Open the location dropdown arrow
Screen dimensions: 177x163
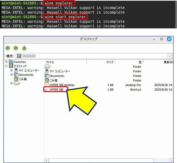tap(170, 56)
